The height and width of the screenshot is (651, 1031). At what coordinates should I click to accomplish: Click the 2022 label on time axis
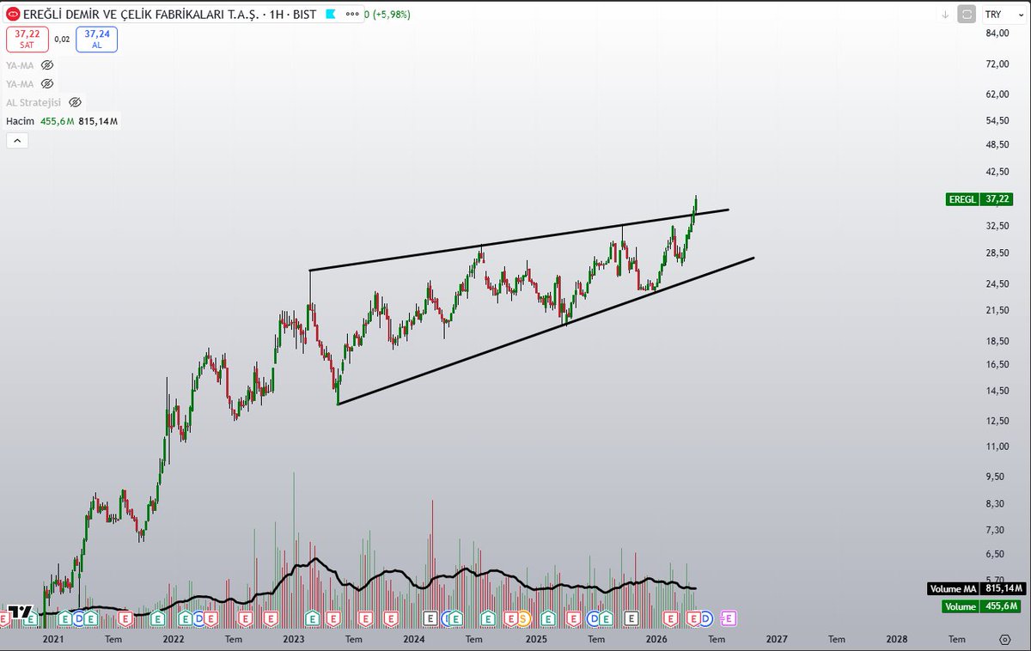pos(174,640)
